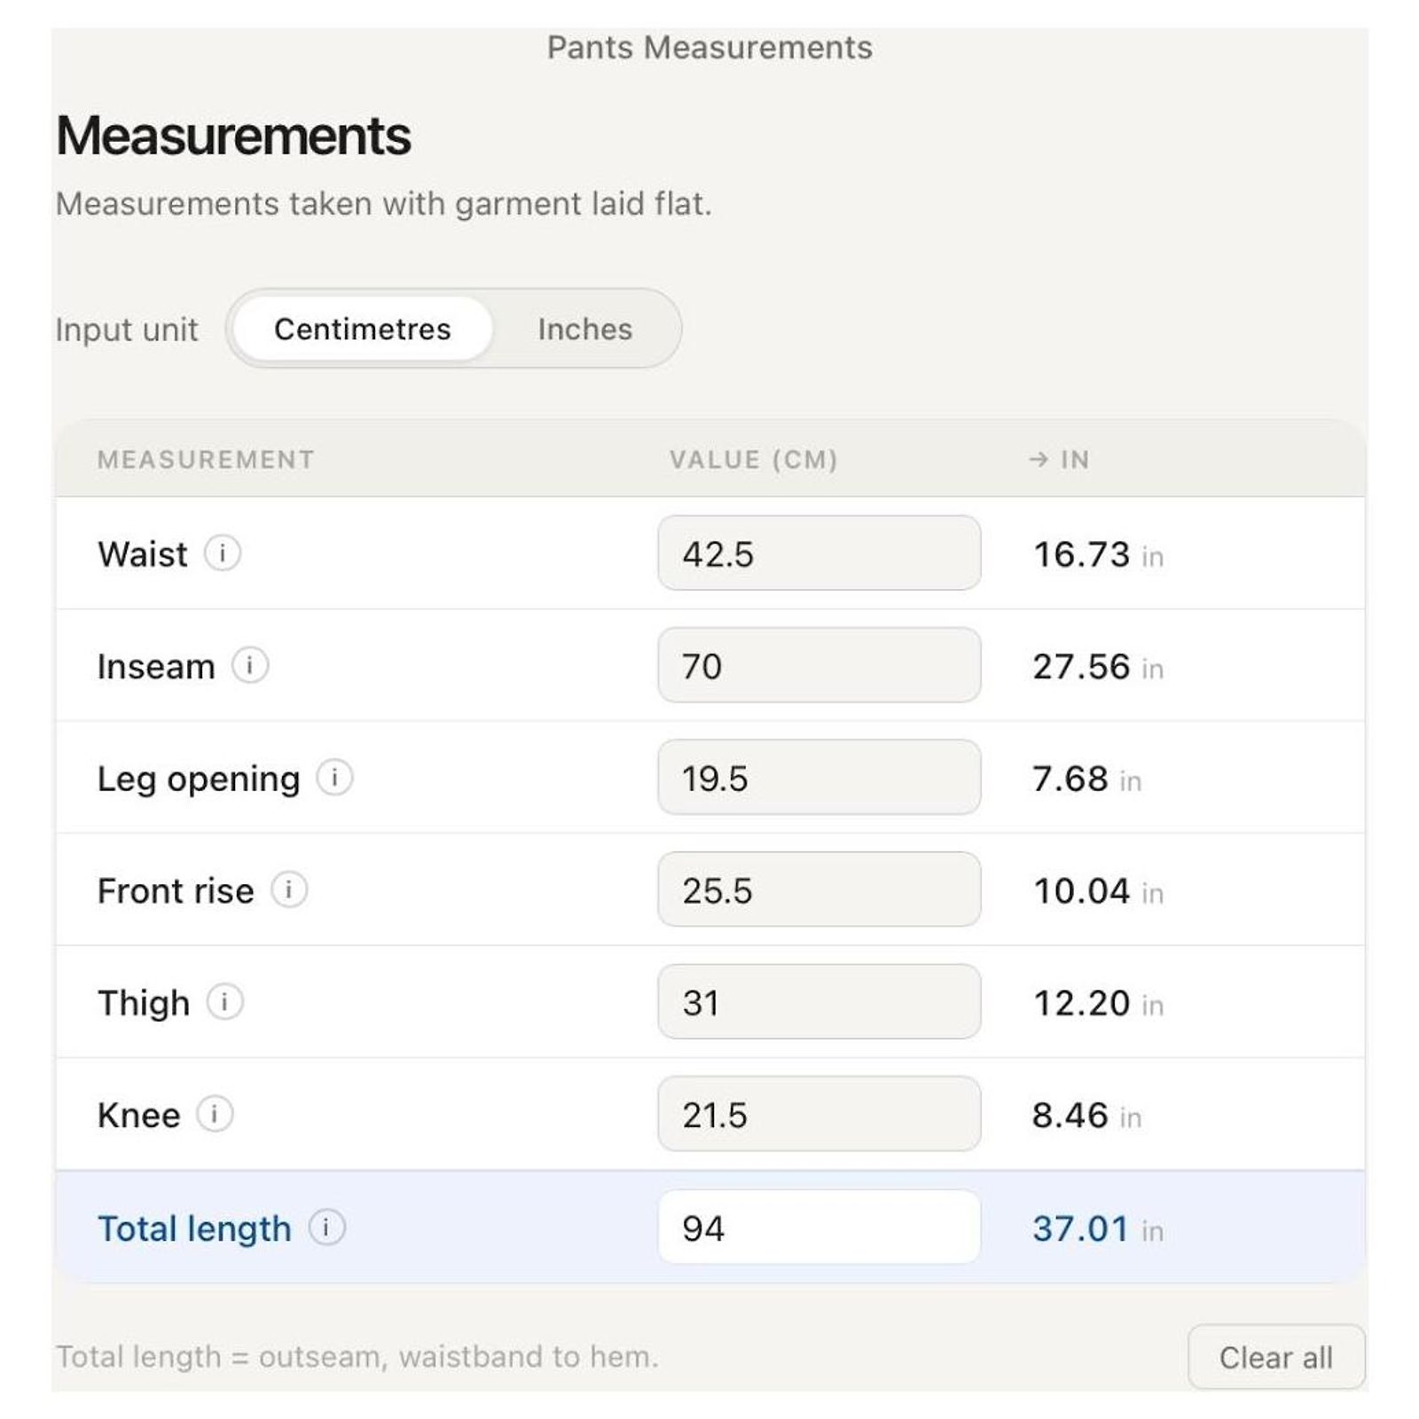Focus the Knee value field

[819, 1114]
